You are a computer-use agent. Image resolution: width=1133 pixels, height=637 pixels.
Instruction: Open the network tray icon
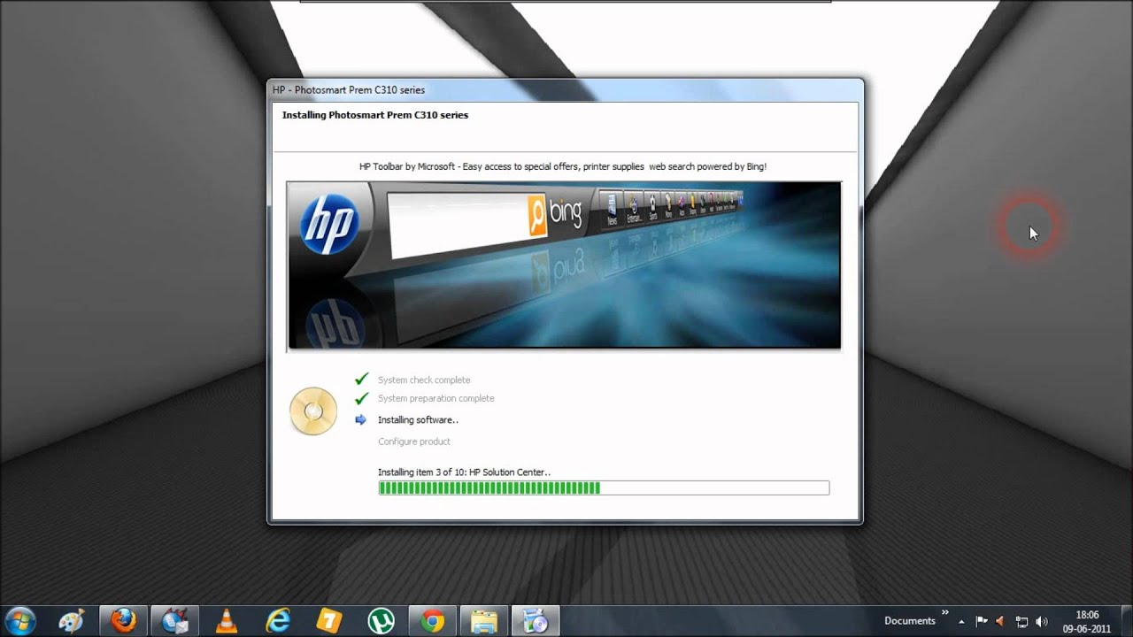pos(1021,621)
